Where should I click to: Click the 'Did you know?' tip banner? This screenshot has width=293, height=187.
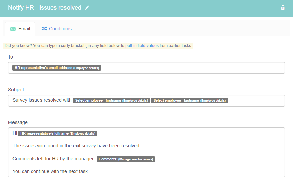98,46
